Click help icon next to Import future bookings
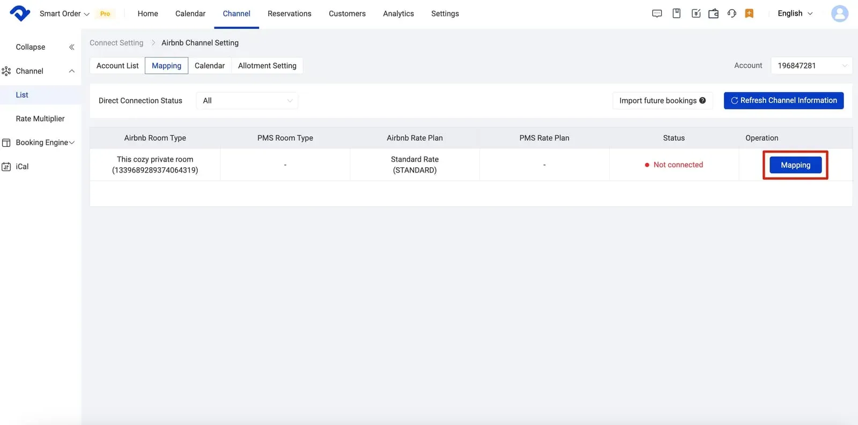Viewport: 858px width, 425px height. 702,100
